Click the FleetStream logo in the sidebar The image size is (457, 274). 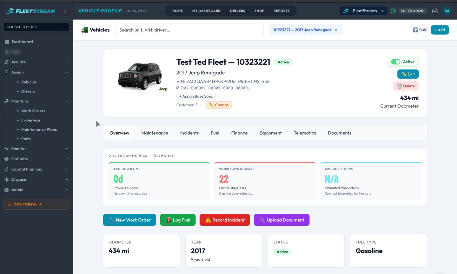point(30,11)
